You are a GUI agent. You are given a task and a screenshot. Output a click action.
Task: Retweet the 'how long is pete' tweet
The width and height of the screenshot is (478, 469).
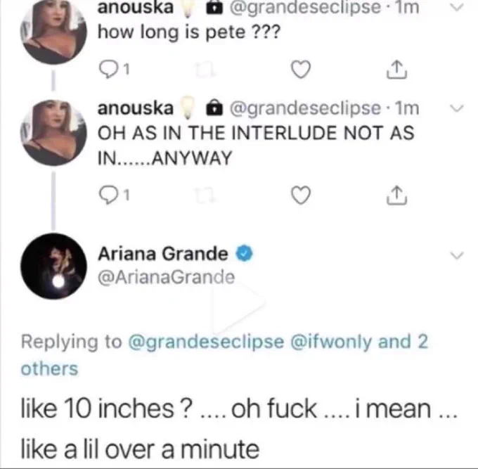205,70
